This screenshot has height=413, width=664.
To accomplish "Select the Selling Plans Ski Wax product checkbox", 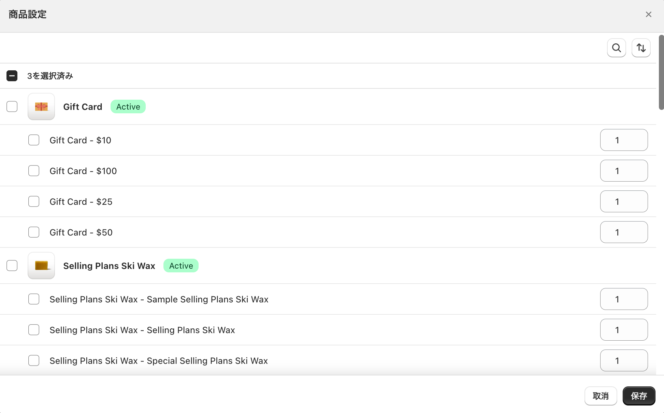I will [12, 266].
